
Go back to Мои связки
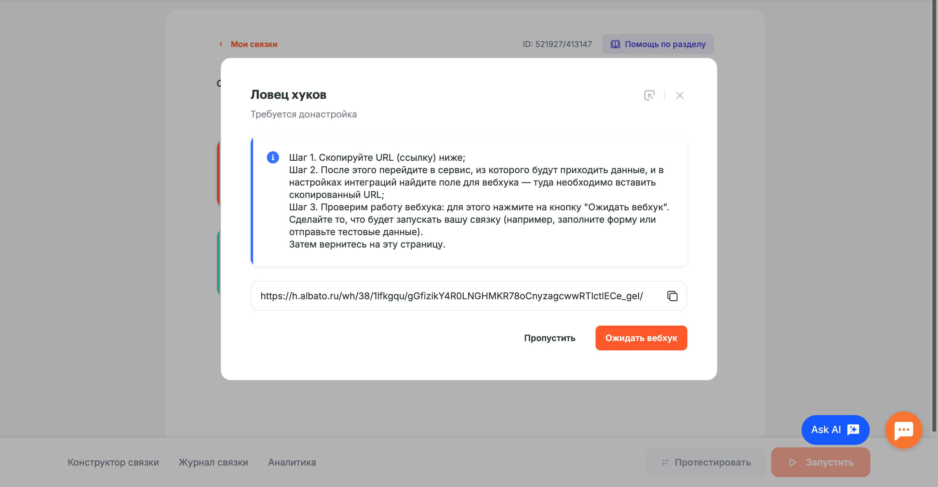254,44
